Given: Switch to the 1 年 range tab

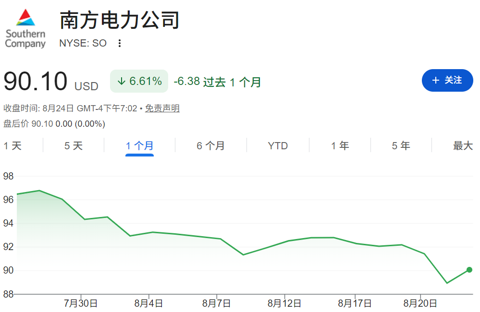Looking at the screenshot, I should point(340,145).
